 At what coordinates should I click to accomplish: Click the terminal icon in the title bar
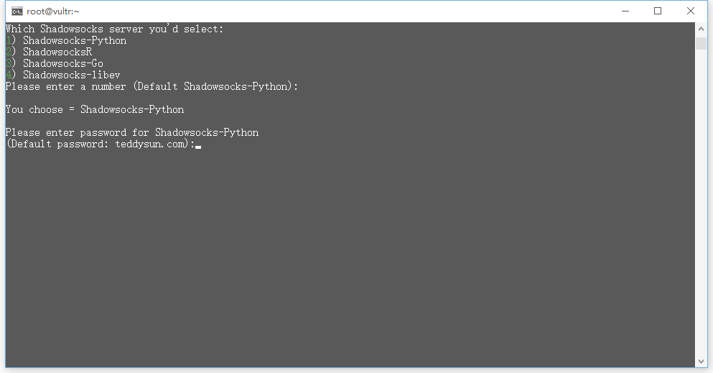coord(17,11)
